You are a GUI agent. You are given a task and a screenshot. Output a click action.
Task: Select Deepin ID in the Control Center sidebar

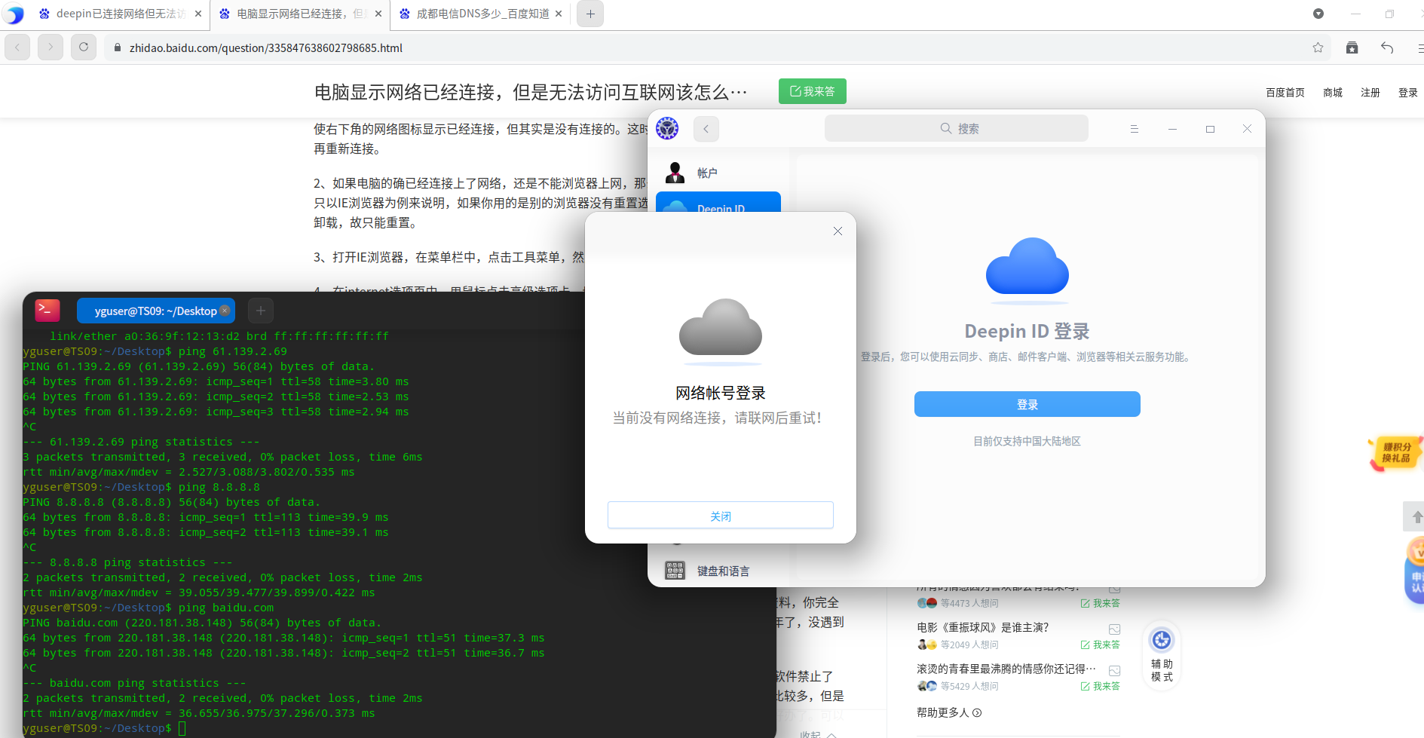point(718,202)
